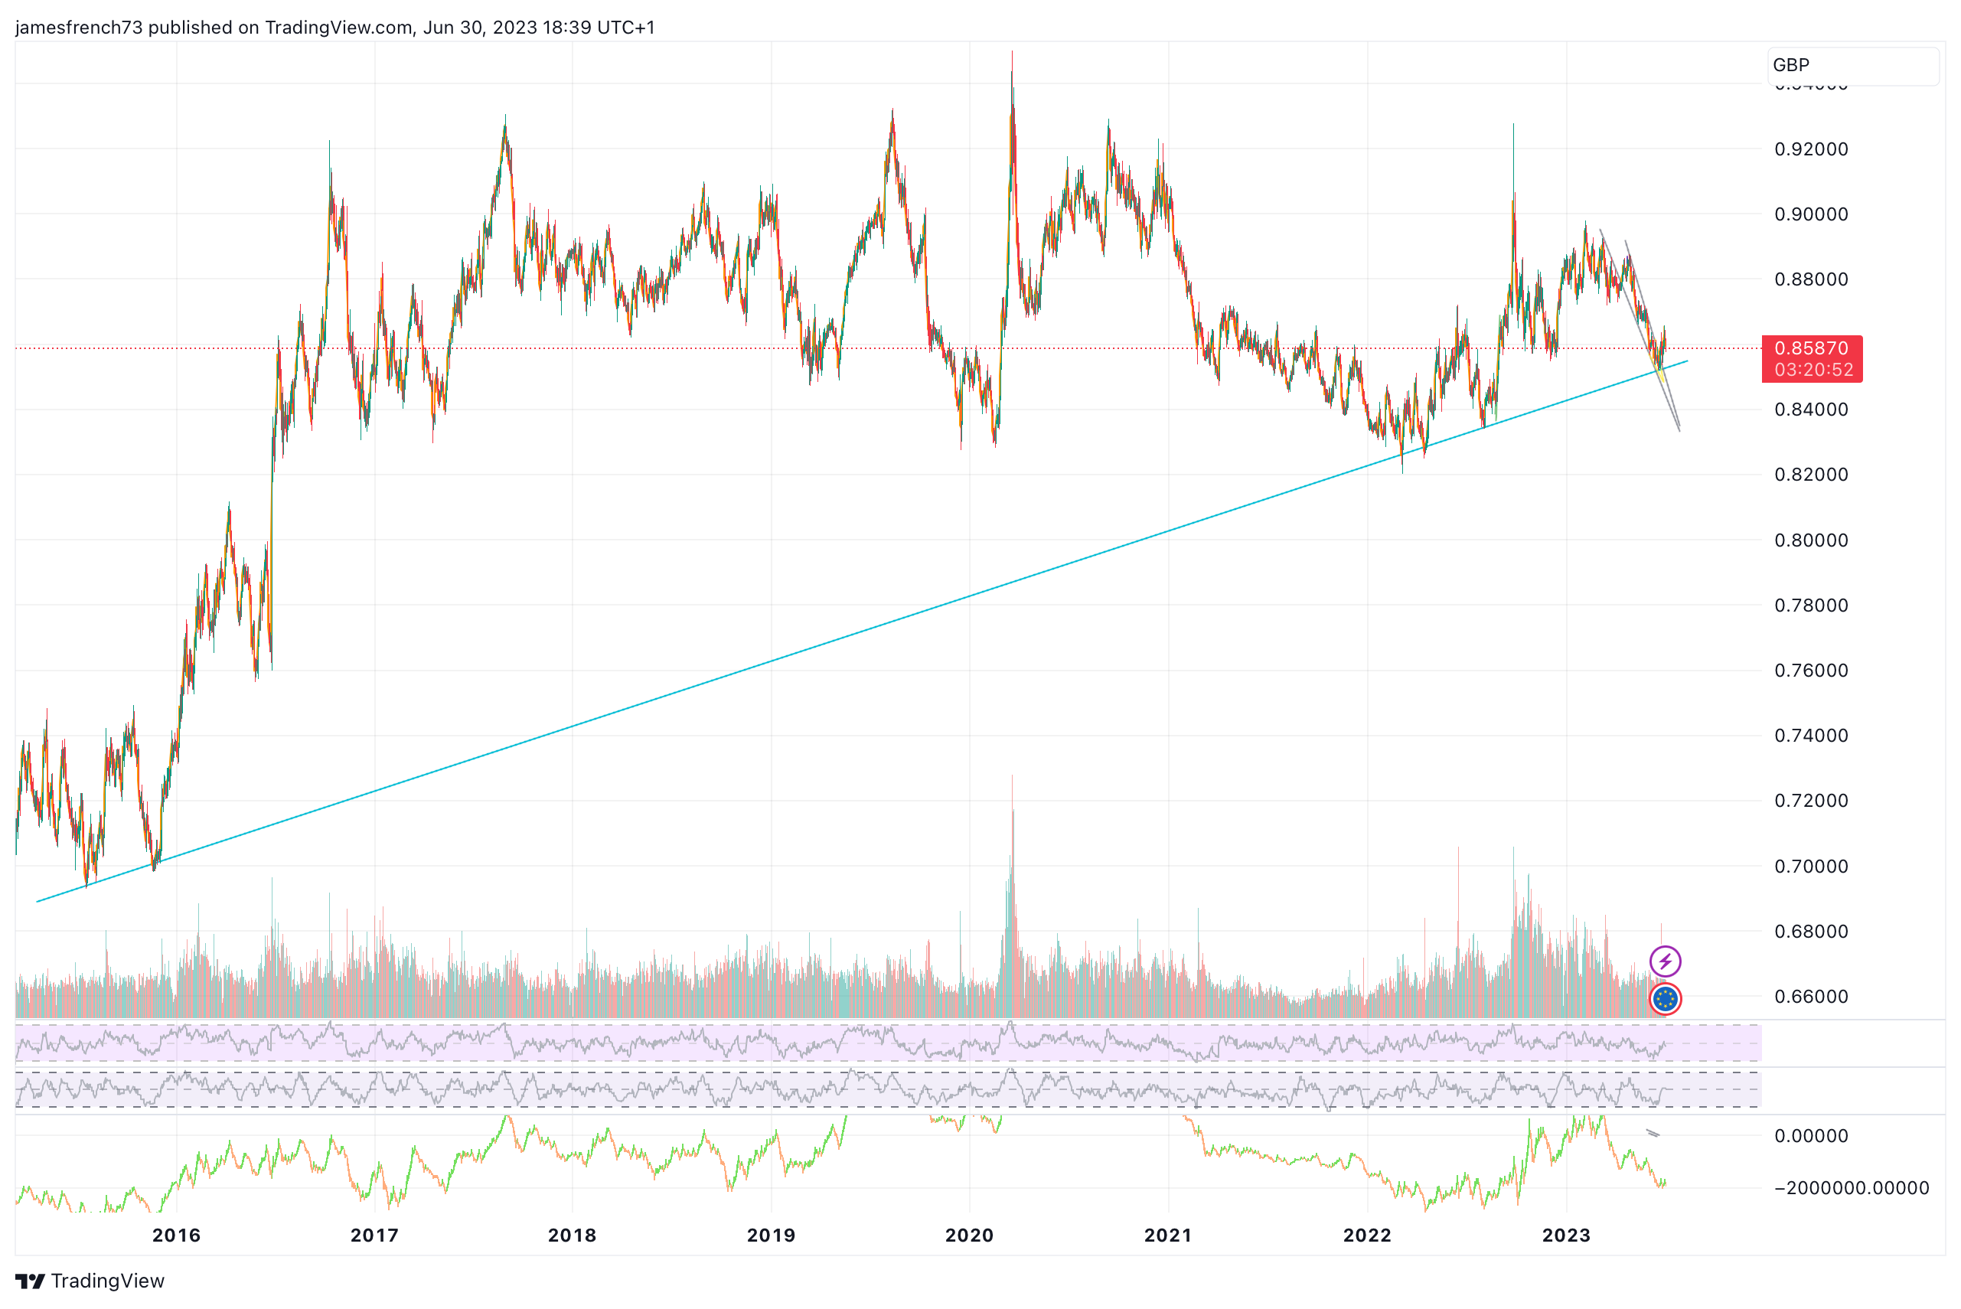Click the 2017 year label on time axis
1961x1309 pixels.
[x=374, y=1234]
